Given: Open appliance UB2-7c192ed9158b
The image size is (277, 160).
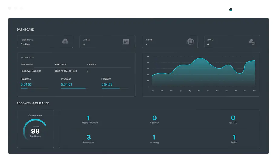Looking at the screenshot, I should point(66,71).
